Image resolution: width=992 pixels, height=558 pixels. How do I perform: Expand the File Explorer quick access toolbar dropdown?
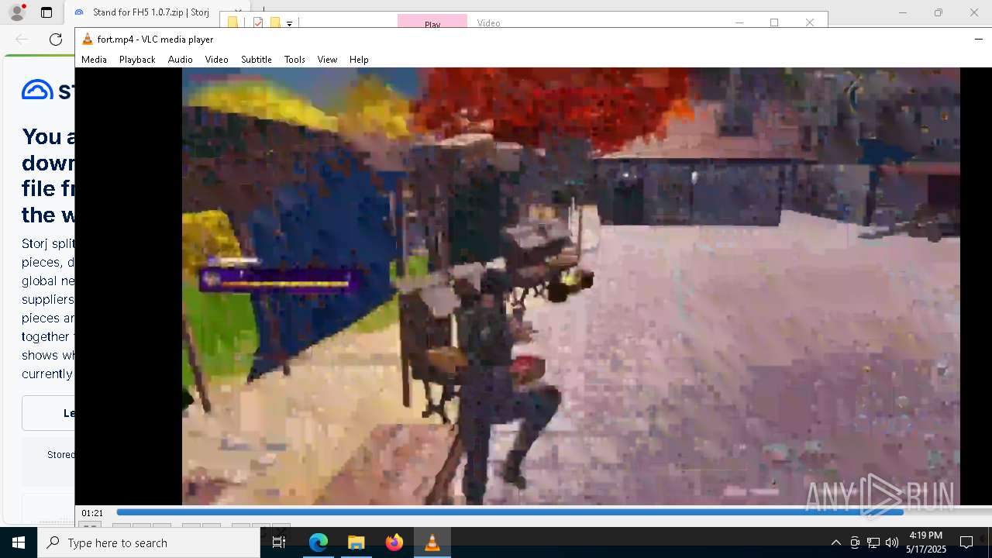(289, 24)
